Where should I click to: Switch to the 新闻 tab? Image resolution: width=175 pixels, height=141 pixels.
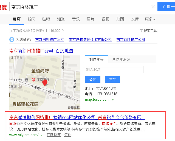tap(31, 19)
